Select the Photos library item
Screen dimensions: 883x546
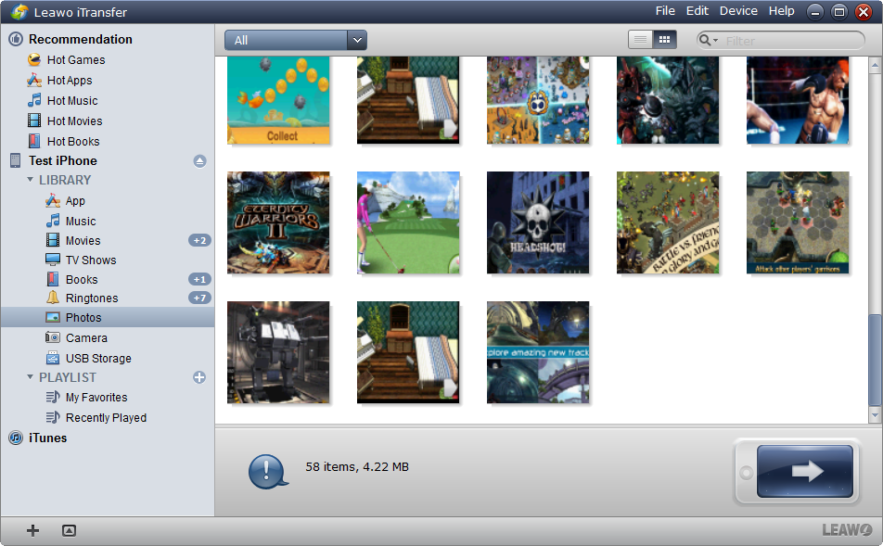pos(108,317)
